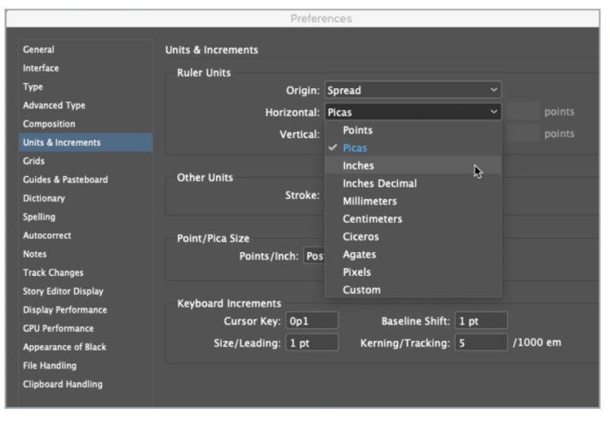This screenshot has height=421, width=610.
Task: Click the Baseline Shift field
Action: [x=481, y=322]
